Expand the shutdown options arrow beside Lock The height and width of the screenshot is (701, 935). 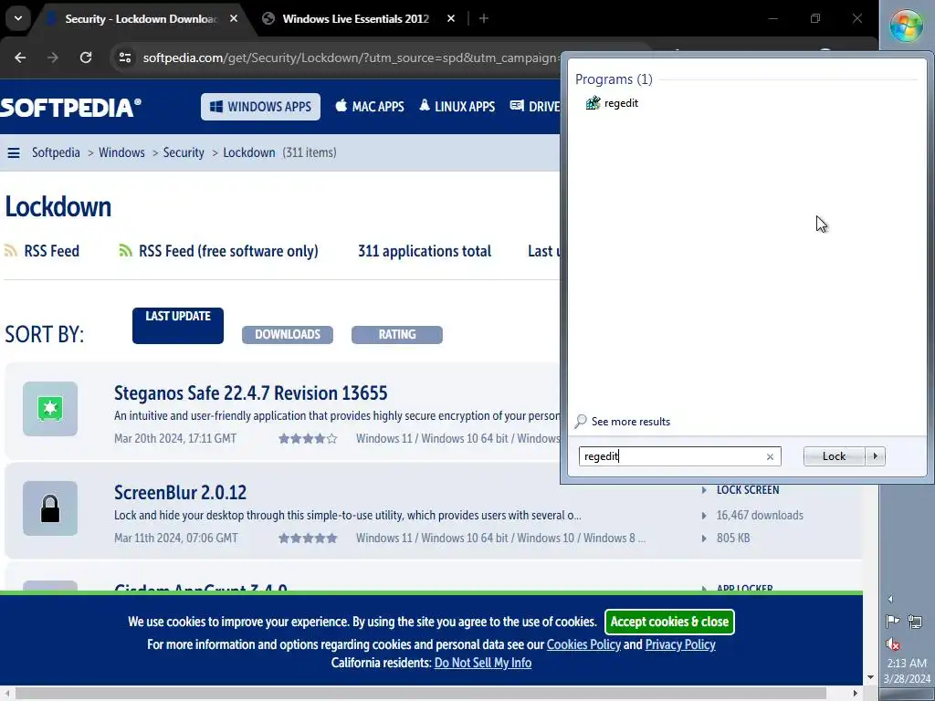(876, 456)
